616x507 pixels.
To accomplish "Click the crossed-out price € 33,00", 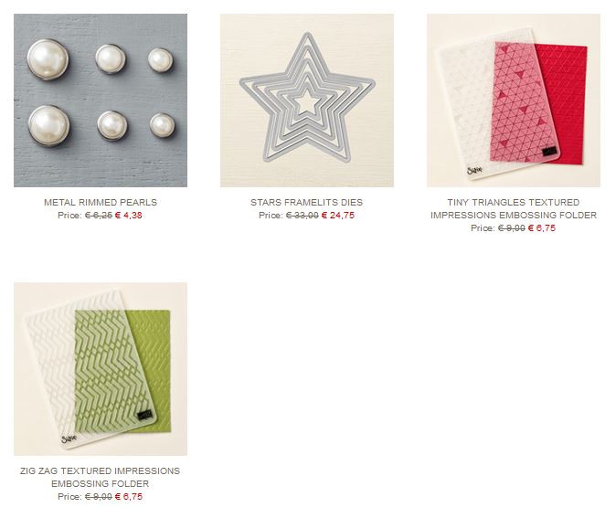I will coord(303,216).
